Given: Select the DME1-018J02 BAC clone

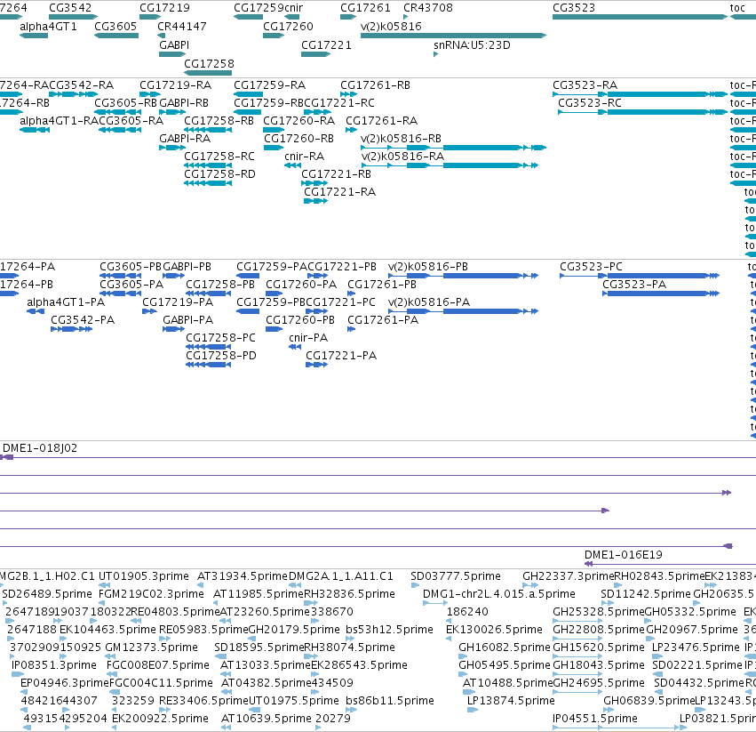Looking at the screenshot, I should pos(378,457).
